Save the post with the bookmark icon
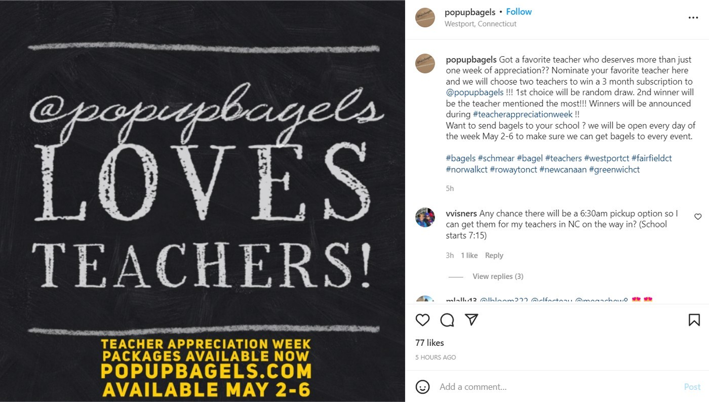Image resolution: width=709 pixels, height=402 pixels. click(694, 320)
